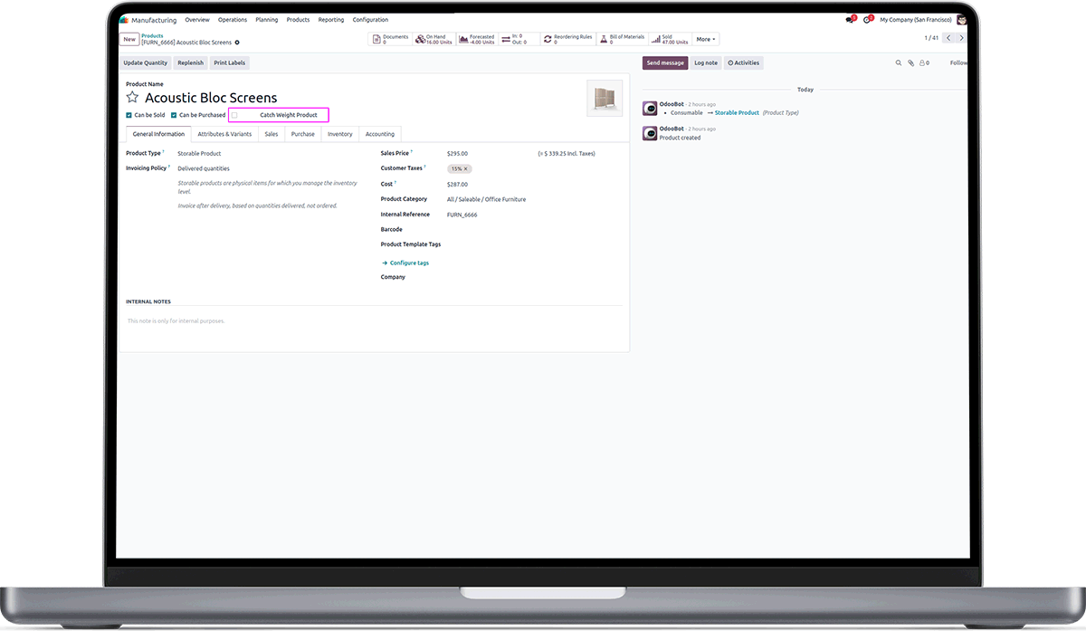Open the Documents smart button
This screenshot has height=631, width=1086.
(391, 39)
